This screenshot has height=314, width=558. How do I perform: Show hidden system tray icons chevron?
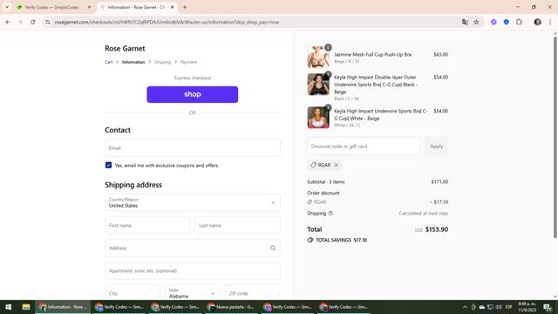pos(465,307)
